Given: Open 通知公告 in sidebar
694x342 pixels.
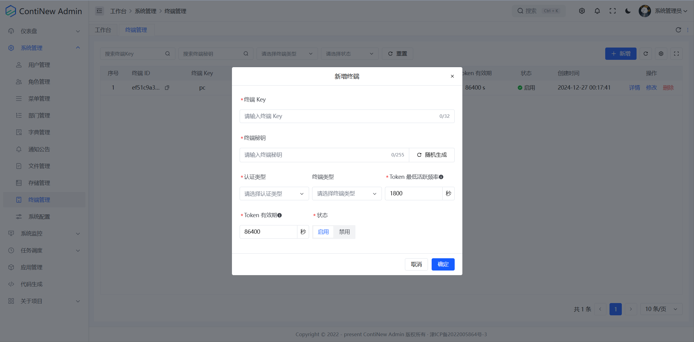Looking at the screenshot, I should [x=44, y=149].
